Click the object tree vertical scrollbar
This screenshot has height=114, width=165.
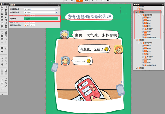point(163,33)
